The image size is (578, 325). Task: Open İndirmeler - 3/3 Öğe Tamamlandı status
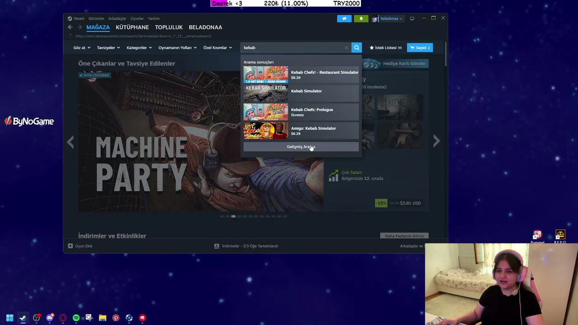250,246
